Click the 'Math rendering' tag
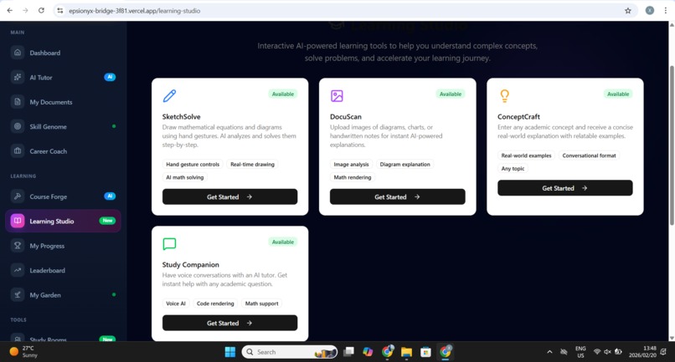Viewport: 675px width, 362px height. (352, 177)
